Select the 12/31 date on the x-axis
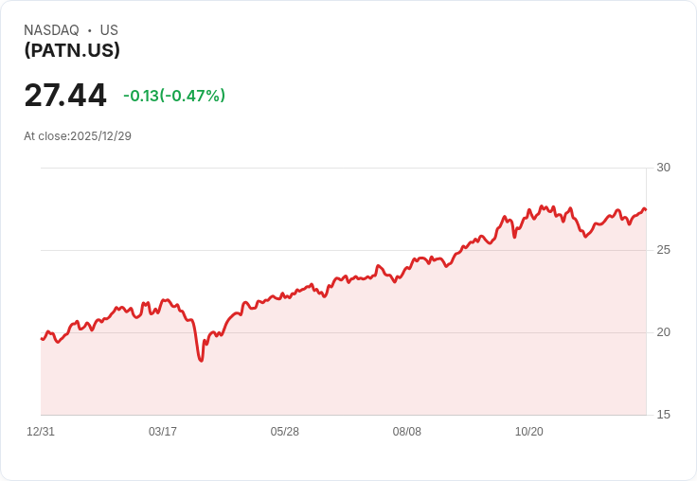The height and width of the screenshot is (481, 697). tap(41, 432)
